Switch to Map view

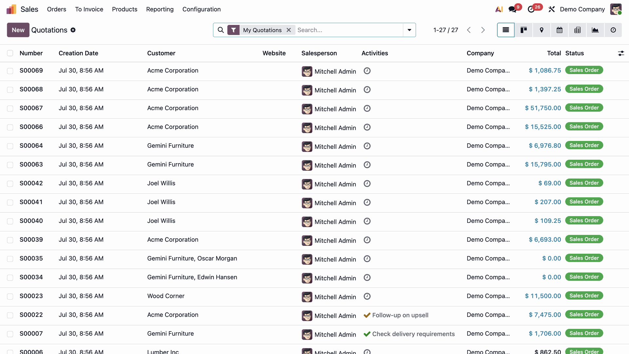coord(542,30)
